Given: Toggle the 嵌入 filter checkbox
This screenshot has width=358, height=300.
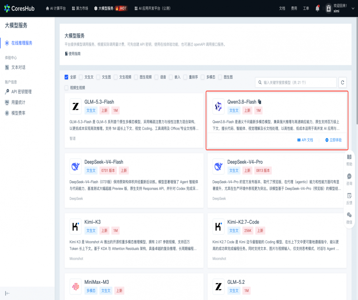Looking at the screenshot, I should pos(171,77).
